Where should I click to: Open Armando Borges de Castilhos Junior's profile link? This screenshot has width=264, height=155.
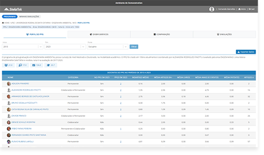(30, 97)
